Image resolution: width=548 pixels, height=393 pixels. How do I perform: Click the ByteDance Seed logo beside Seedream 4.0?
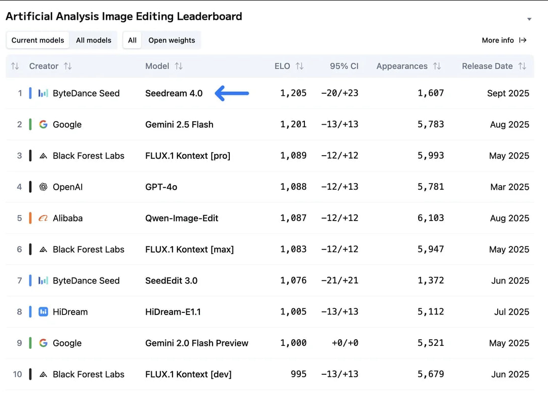coord(44,93)
